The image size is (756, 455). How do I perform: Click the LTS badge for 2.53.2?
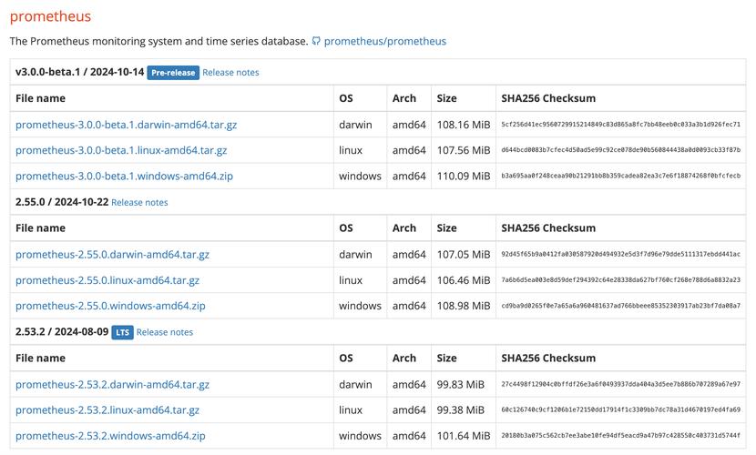tap(122, 332)
